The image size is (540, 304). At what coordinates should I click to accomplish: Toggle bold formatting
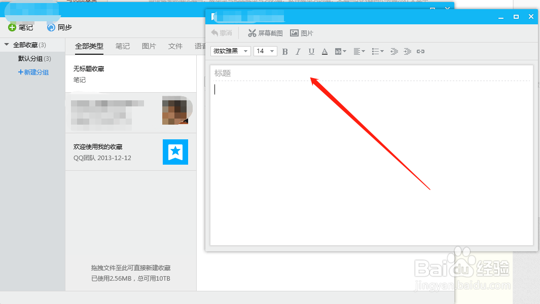point(285,52)
